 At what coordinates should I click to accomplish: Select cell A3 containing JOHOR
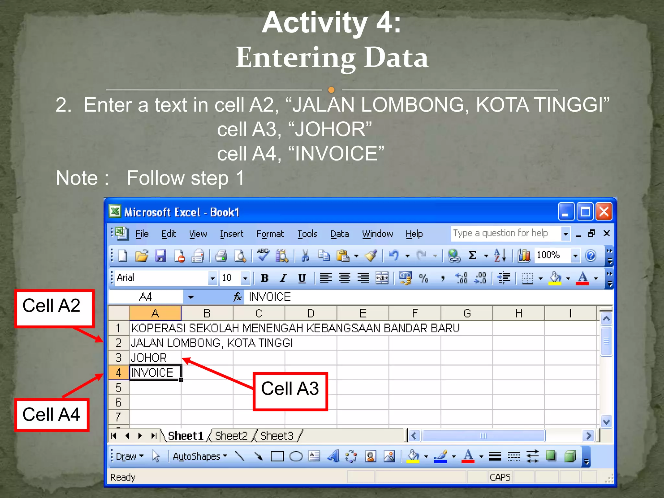click(x=155, y=358)
